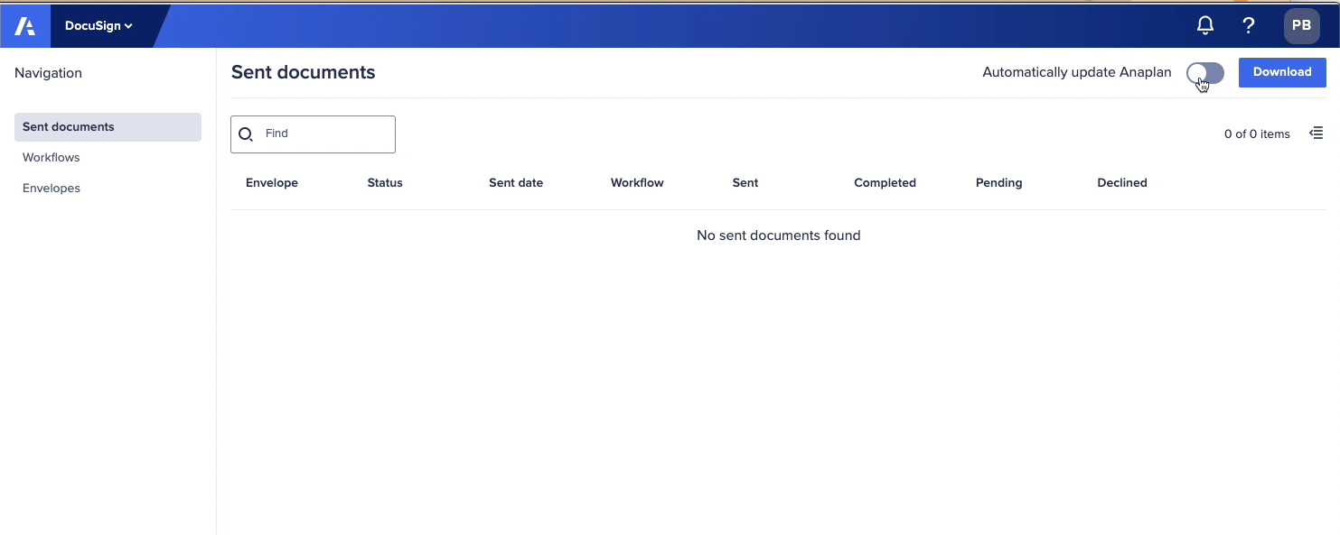Enable Automatically update Anaplan
Viewport: 1340px width, 535px height.
pyautogui.click(x=1204, y=72)
